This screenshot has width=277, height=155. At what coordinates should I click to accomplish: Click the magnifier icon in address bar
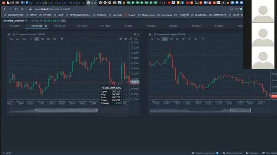point(231,9)
